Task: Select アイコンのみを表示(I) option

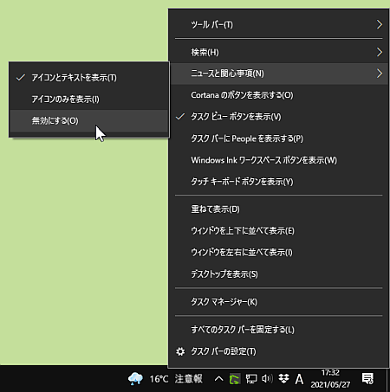Action: pyautogui.click(x=89, y=99)
